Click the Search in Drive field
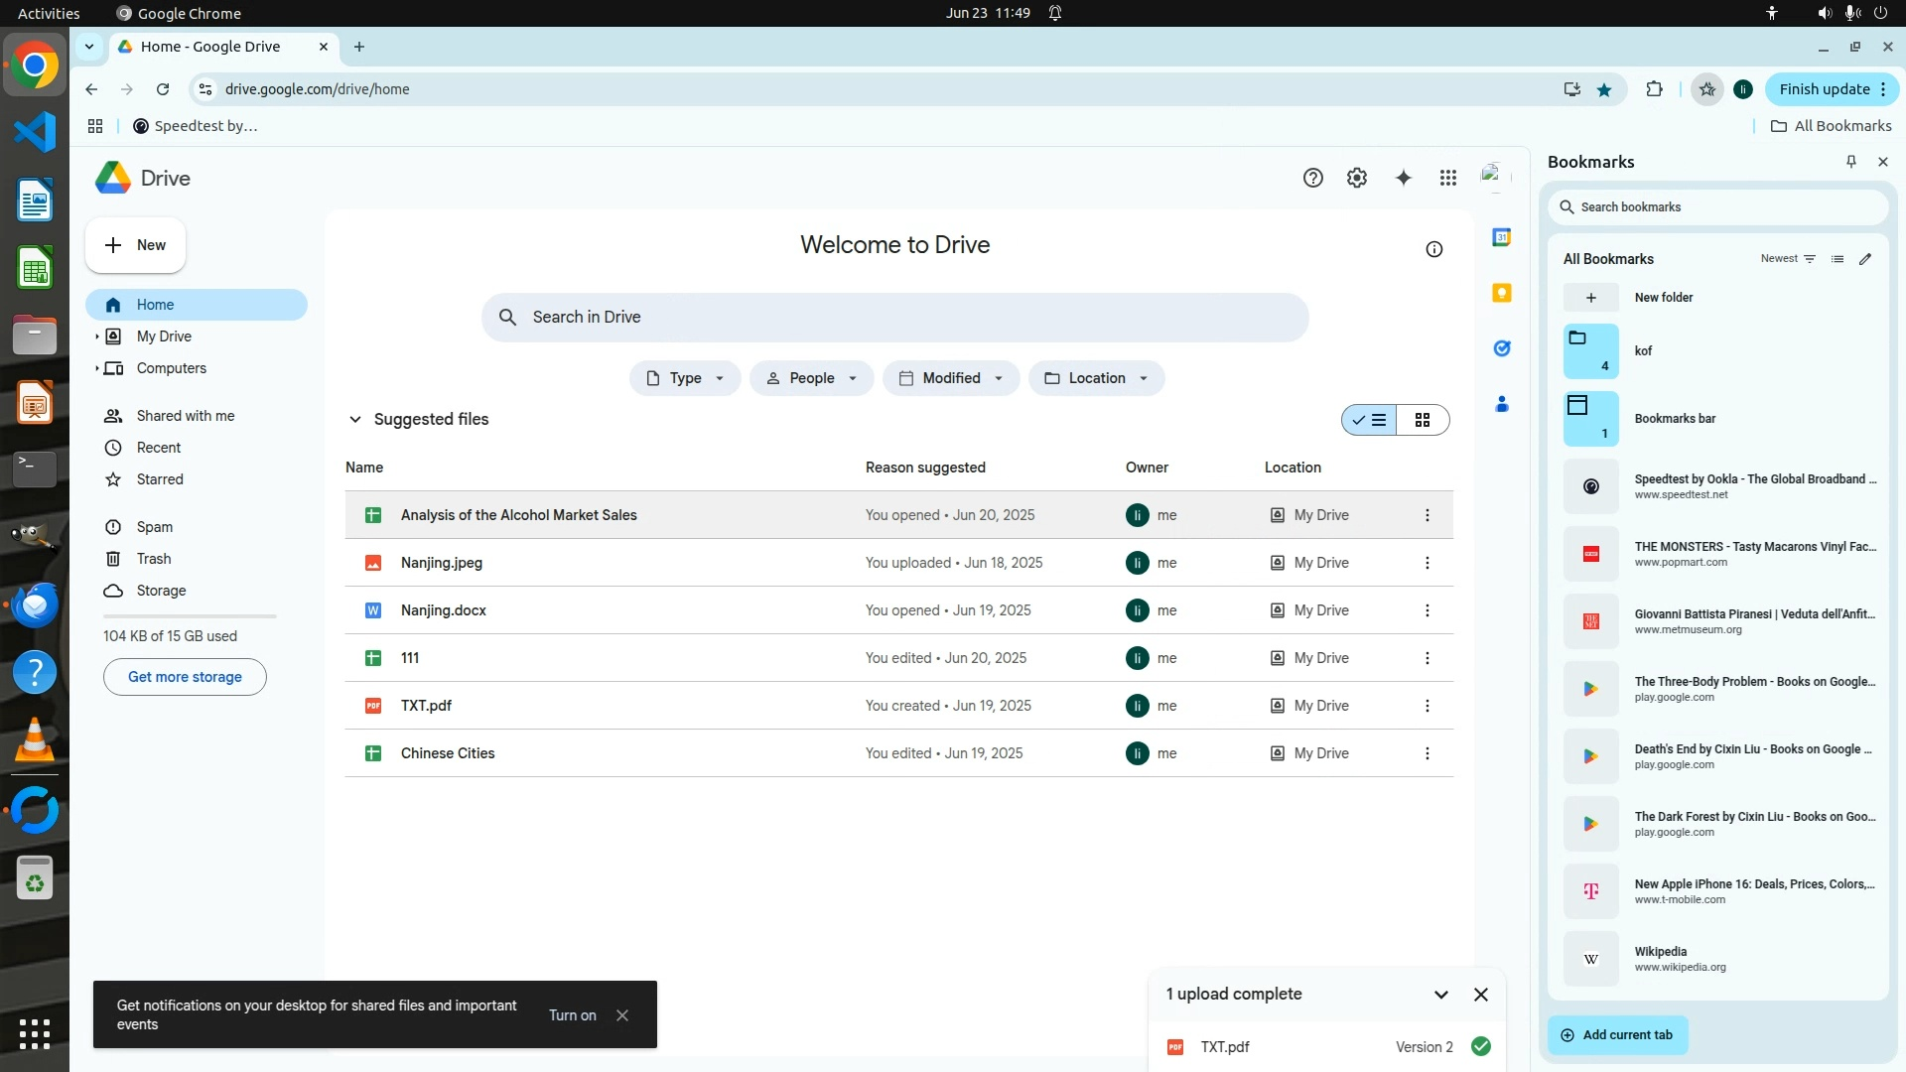Viewport: 1906px width, 1072px height. pos(893,318)
